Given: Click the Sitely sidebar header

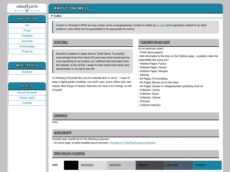Looking at the screenshot, I should click(27, 86).
